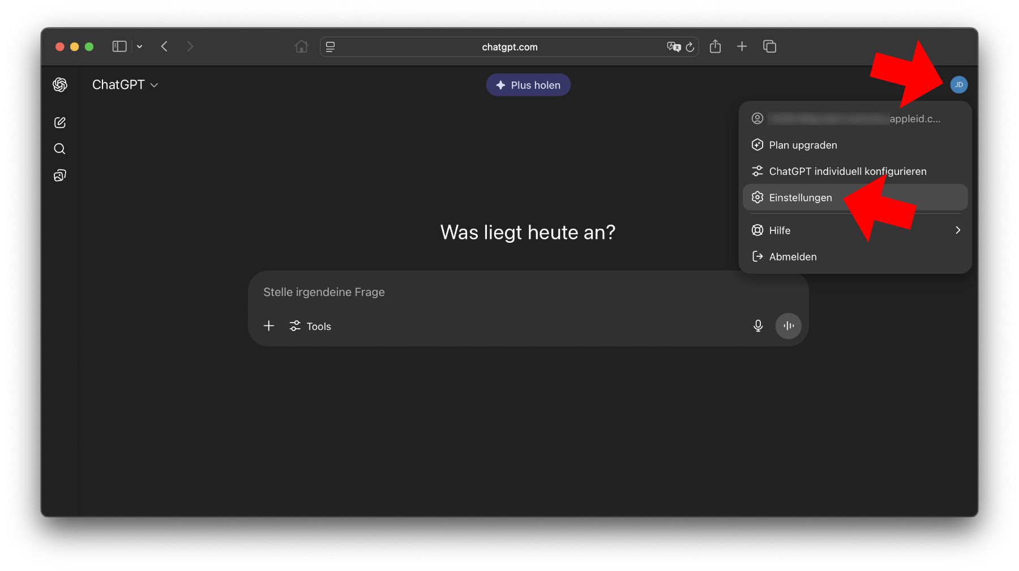Click the microphone dictation icon
The width and height of the screenshot is (1019, 571).
pyautogui.click(x=758, y=326)
